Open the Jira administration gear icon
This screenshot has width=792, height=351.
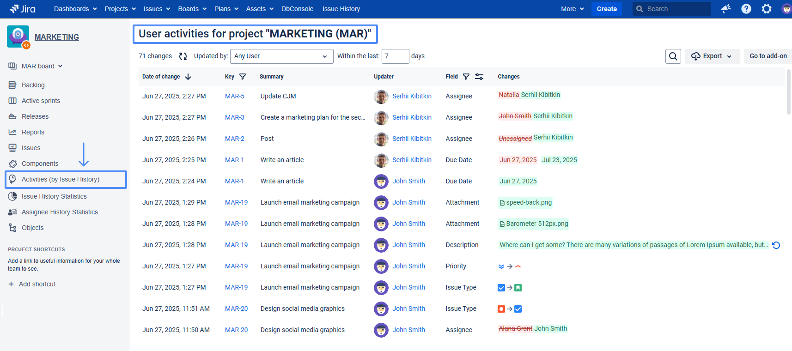[x=766, y=9]
